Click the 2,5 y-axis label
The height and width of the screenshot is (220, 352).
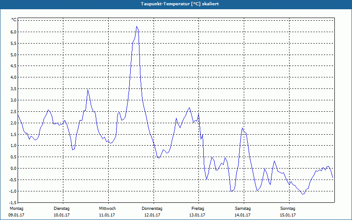point(14,112)
